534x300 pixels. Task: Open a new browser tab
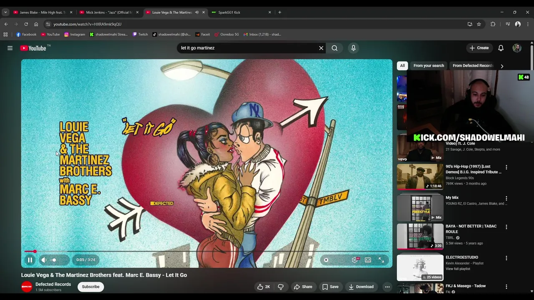pyautogui.click(x=280, y=12)
